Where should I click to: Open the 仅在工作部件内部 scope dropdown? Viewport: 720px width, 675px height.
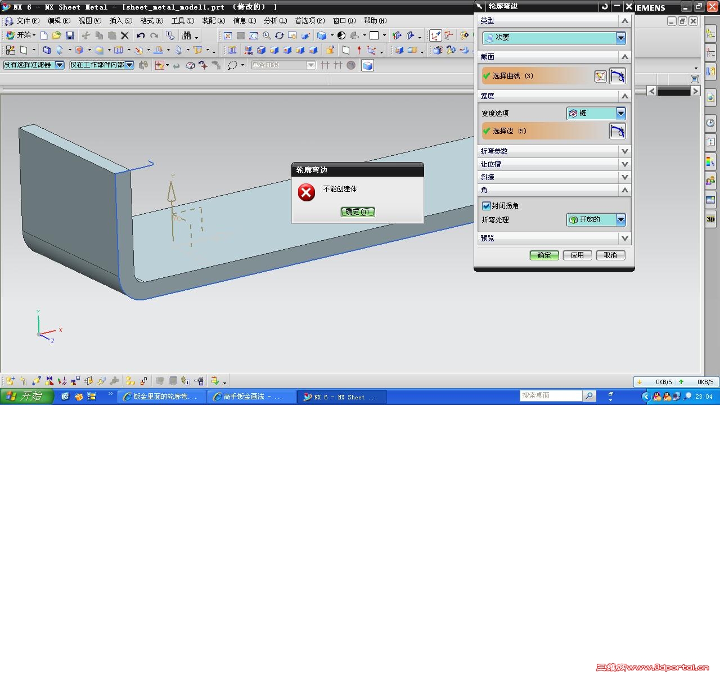pyautogui.click(x=102, y=65)
